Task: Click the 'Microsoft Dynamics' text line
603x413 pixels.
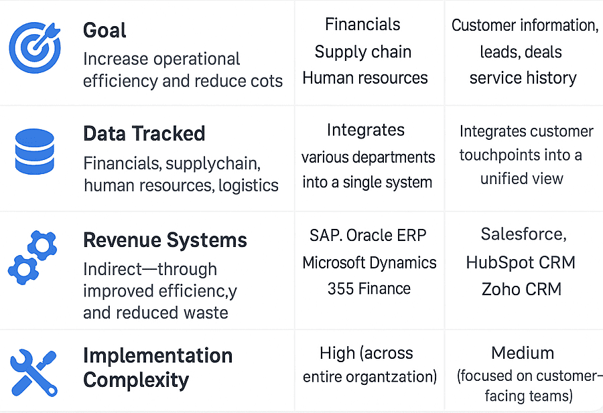Action: pyautogui.click(x=369, y=262)
